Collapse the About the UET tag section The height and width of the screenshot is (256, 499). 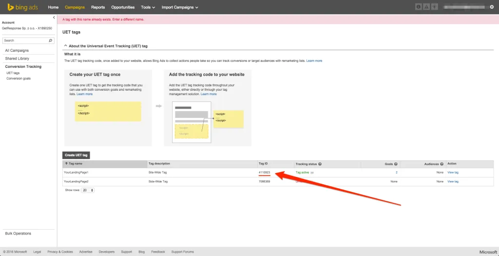pyautogui.click(x=66, y=46)
